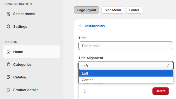
Task: Click the DESIGN section heading
Action: click(11, 42)
